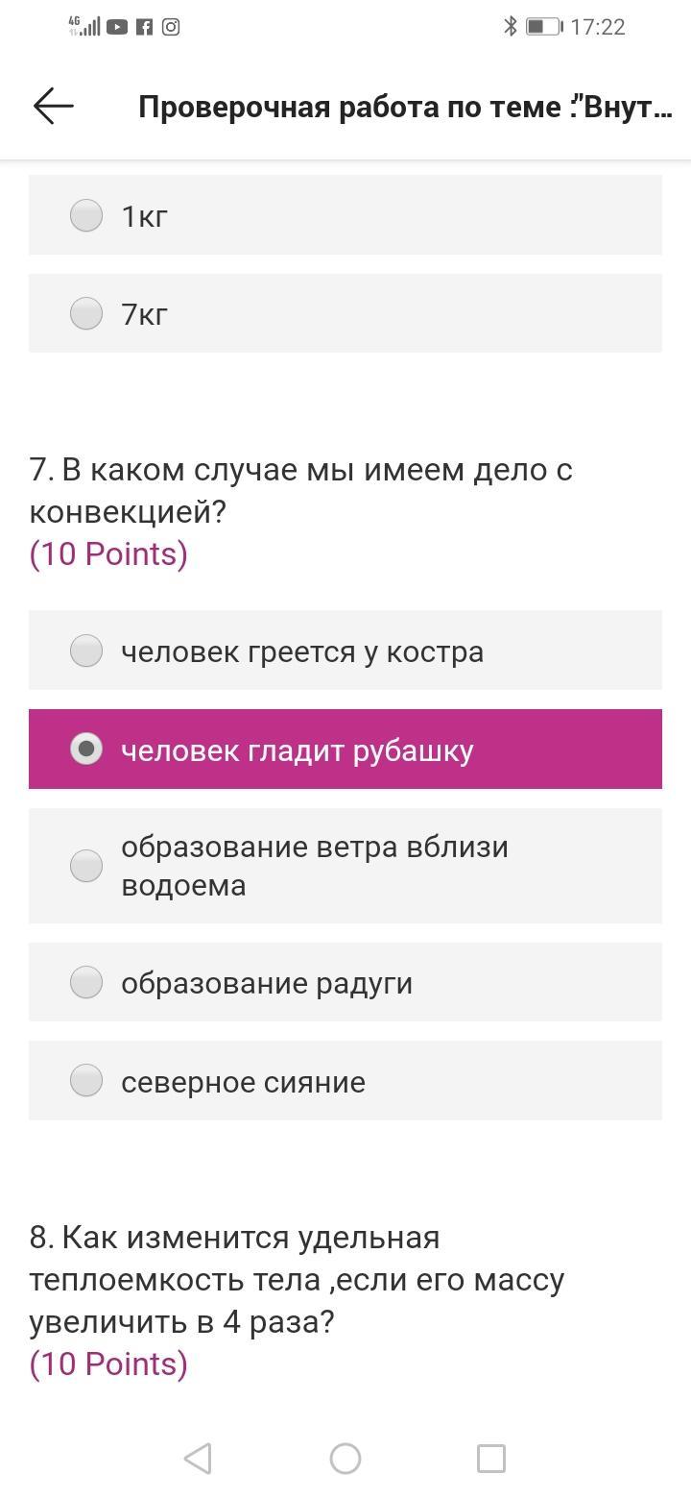The height and width of the screenshot is (1499, 691).
Task: Tap the 17:22 clock display
Action: (x=597, y=27)
